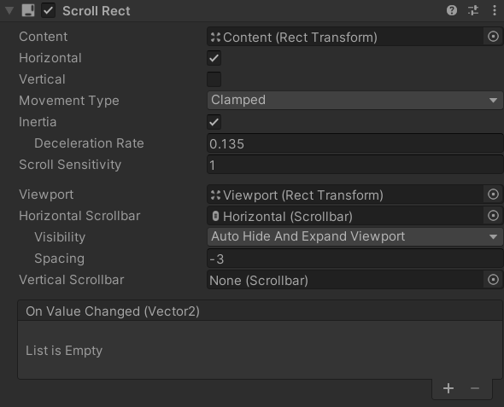
Task: Remove the selected On Value Changed listener
Action: [475, 388]
